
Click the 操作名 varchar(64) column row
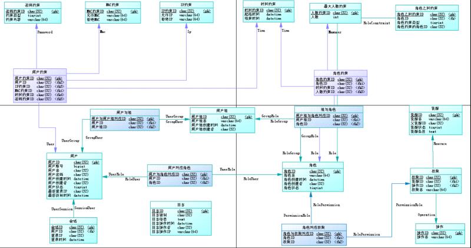(x=440, y=237)
